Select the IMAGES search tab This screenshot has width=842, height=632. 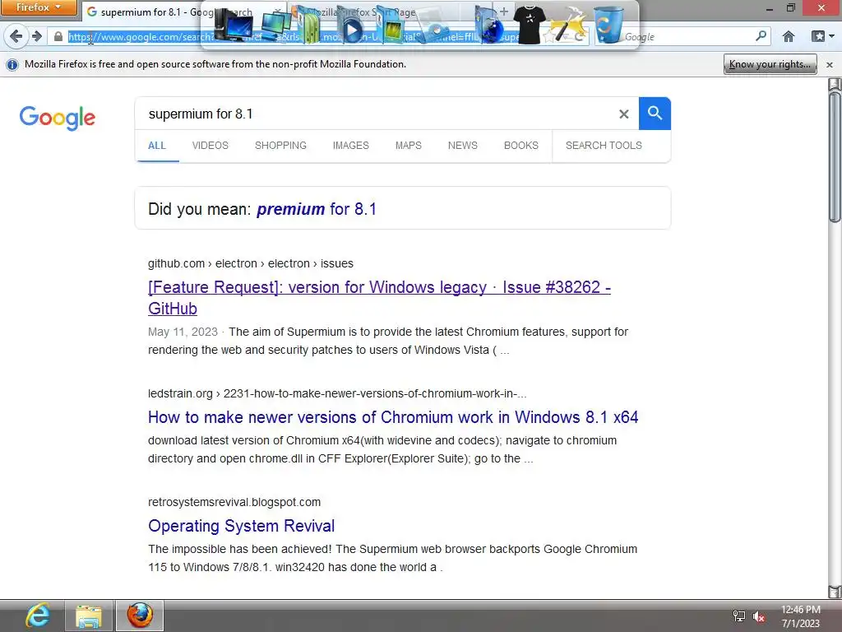point(350,146)
